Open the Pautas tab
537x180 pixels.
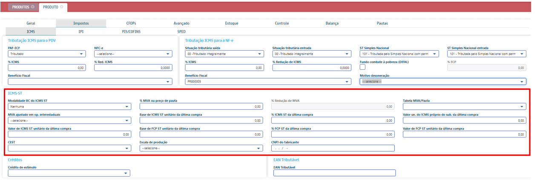[382, 23]
